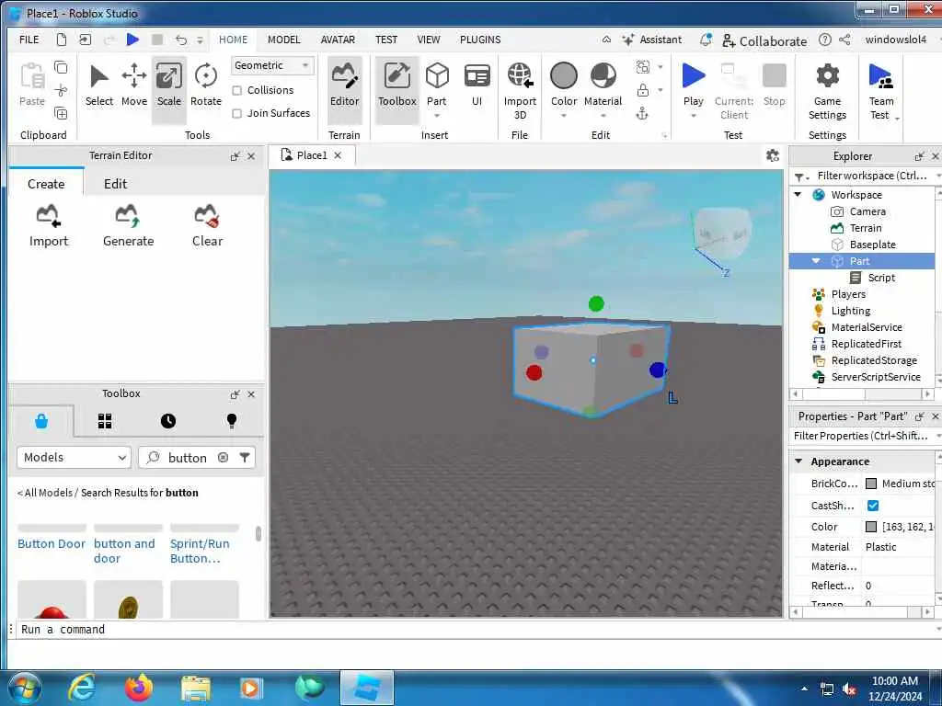Choose the Rotate tool
Viewport: 942px width, 706px height.
click(205, 85)
